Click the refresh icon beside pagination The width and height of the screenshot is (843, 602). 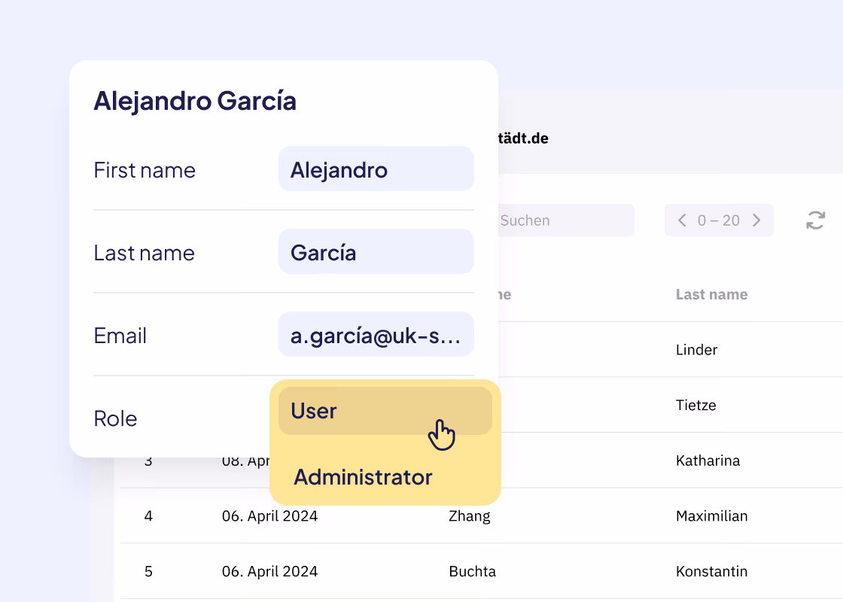[x=816, y=220]
